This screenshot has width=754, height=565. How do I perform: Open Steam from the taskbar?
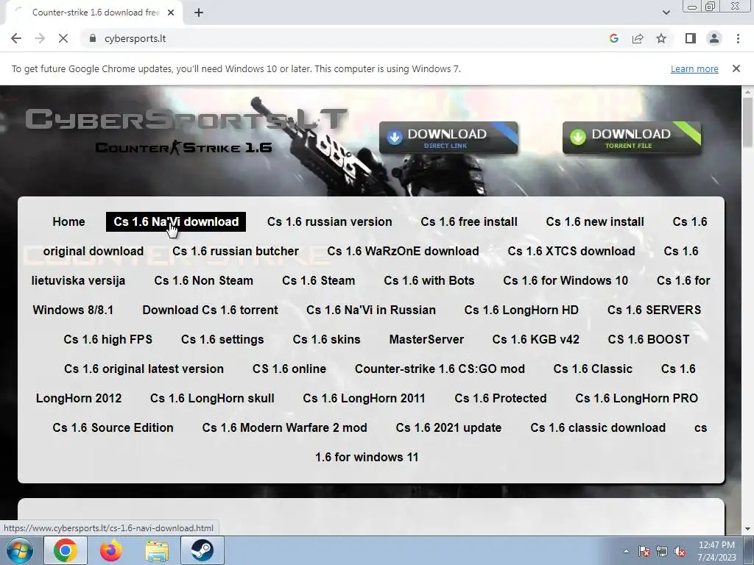202,550
